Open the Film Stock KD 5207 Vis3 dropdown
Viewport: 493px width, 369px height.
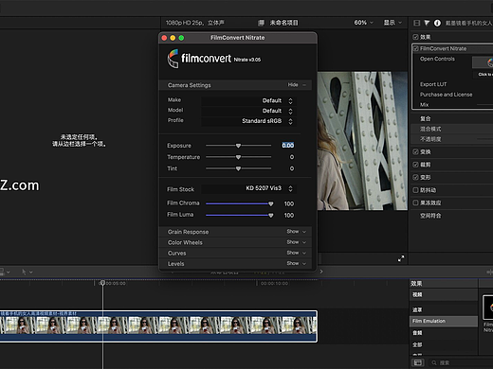[x=248, y=188]
